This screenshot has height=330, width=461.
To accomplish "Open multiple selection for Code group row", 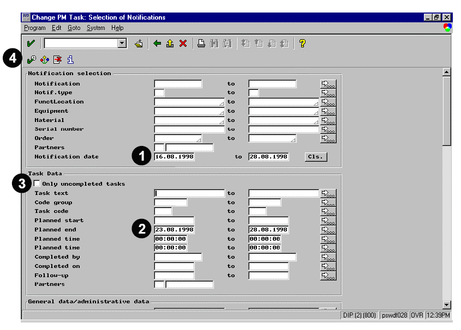I will [x=328, y=203].
